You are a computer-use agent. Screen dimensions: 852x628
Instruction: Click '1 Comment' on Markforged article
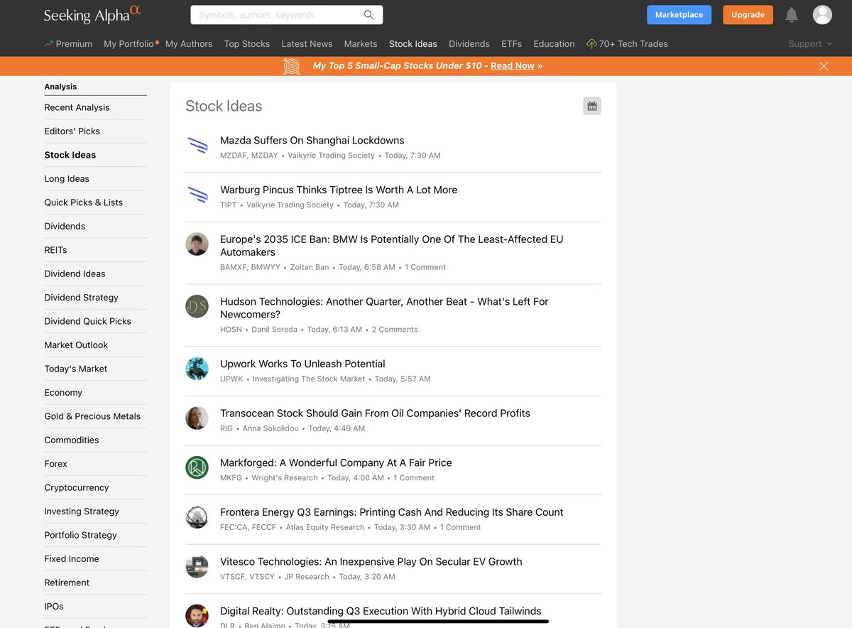pos(414,478)
